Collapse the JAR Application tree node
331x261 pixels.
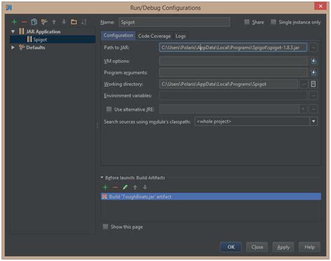[13, 31]
